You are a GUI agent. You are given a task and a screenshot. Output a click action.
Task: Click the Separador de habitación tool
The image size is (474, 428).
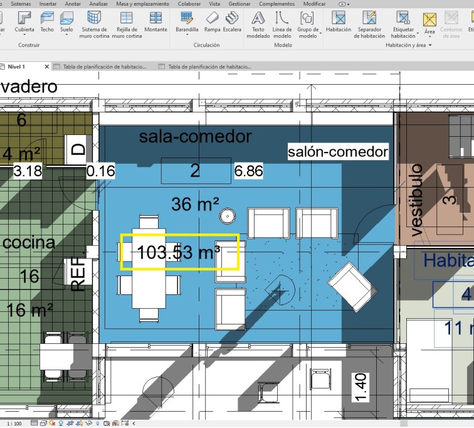(369, 24)
